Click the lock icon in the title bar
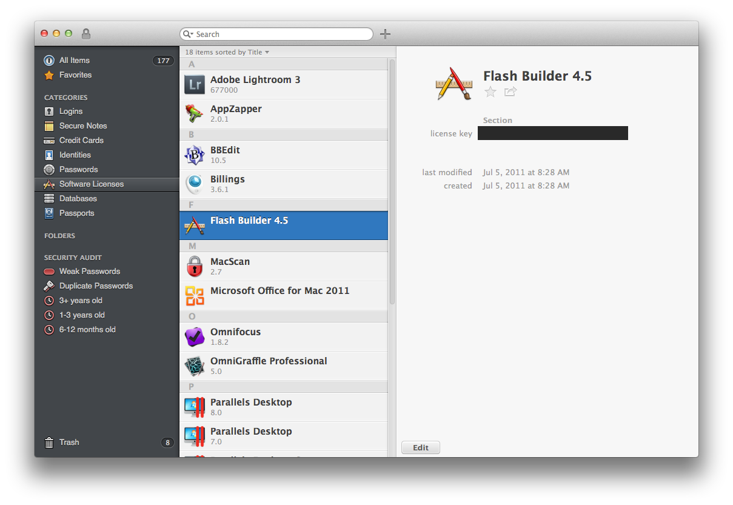The image size is (733, 505). pos(86,34)
